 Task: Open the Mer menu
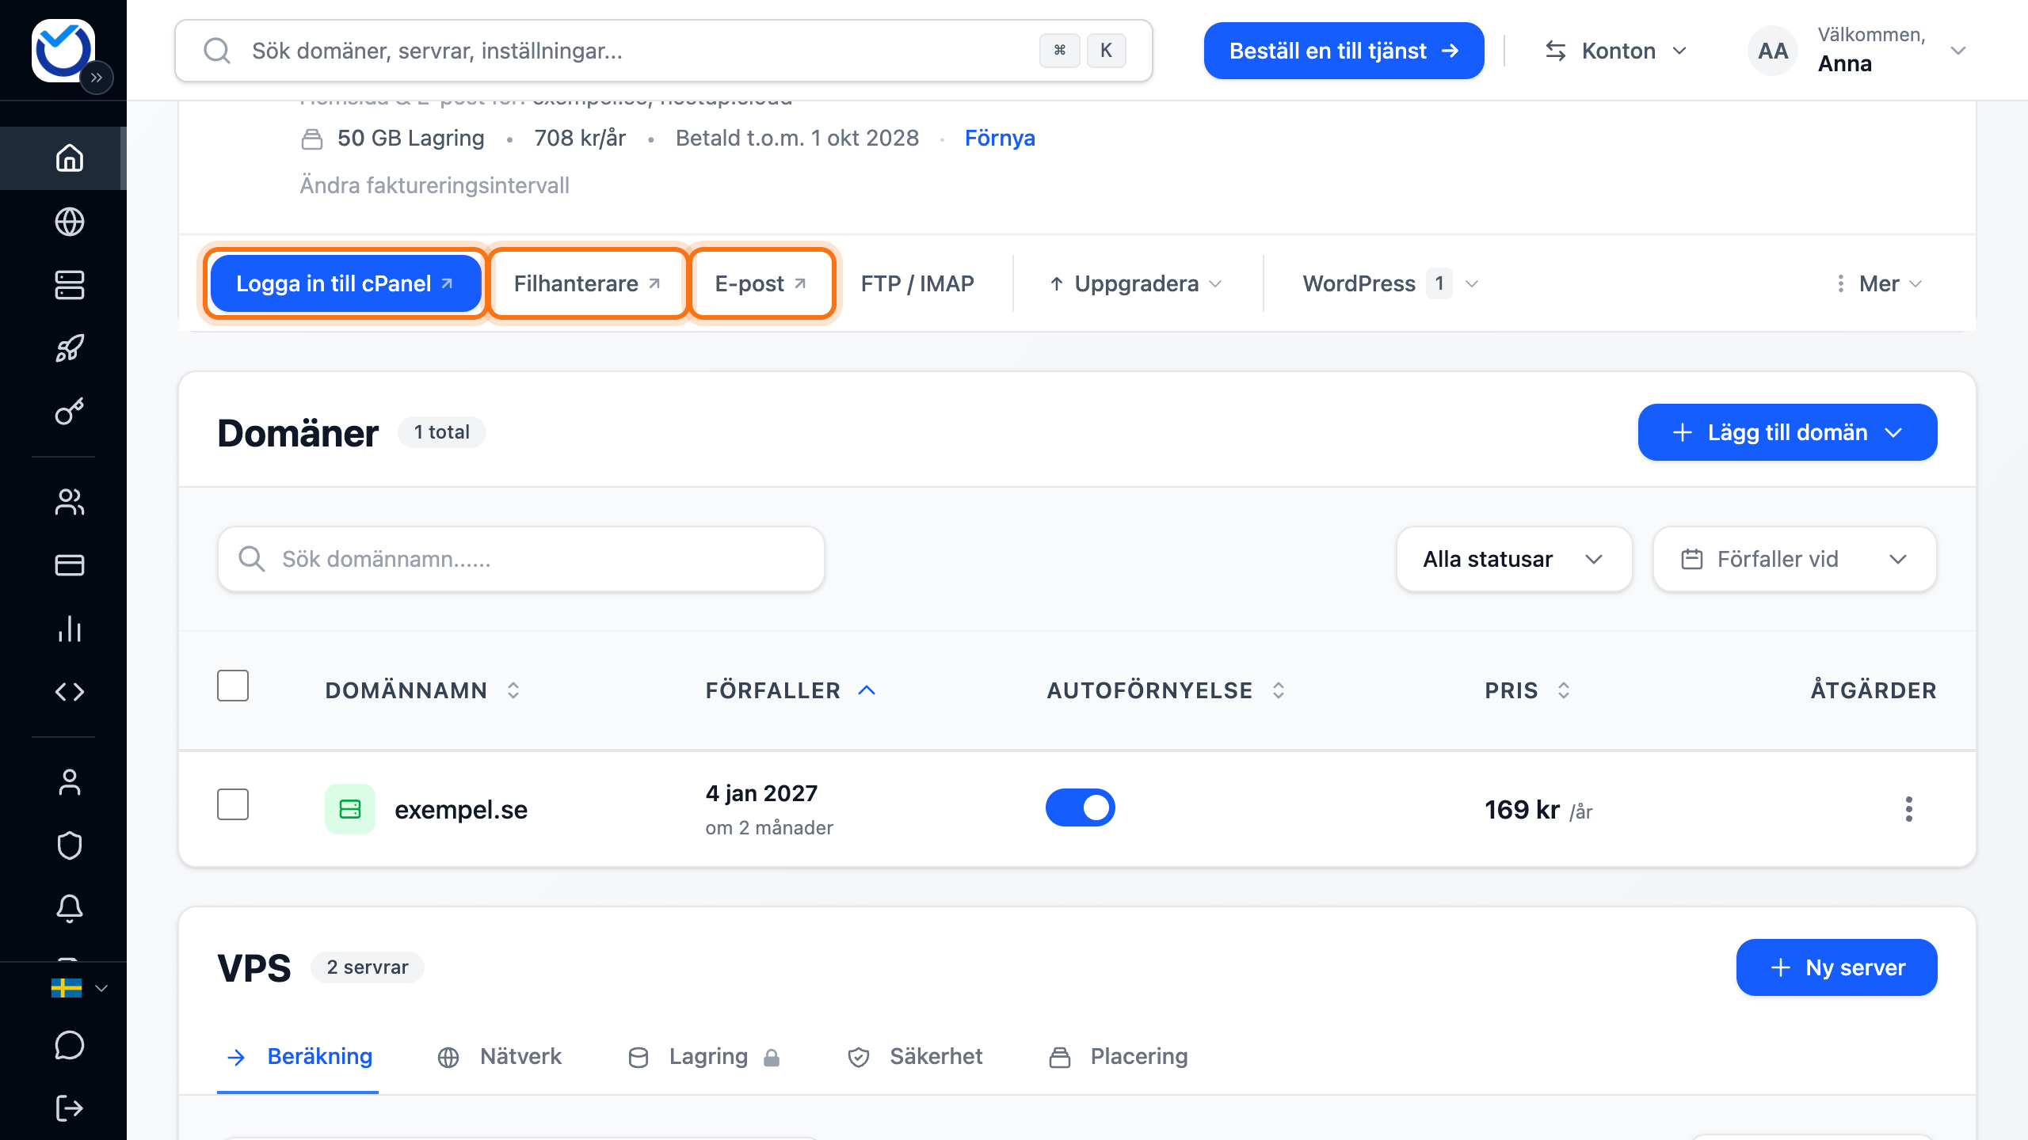click(1879, 283)
